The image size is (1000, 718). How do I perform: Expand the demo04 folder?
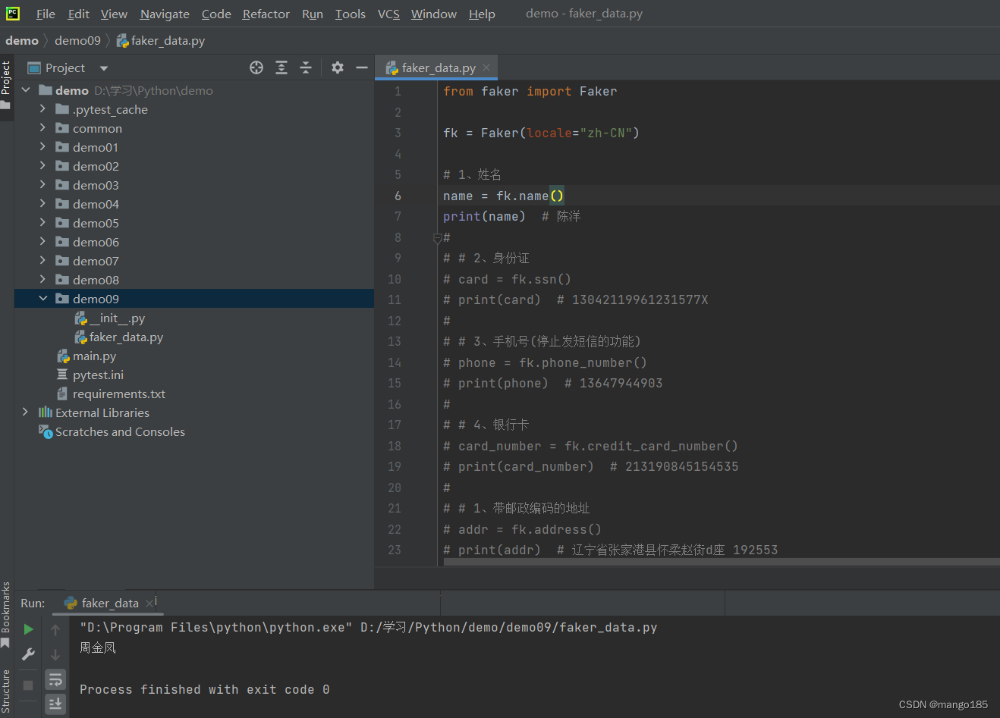(42, 204)
